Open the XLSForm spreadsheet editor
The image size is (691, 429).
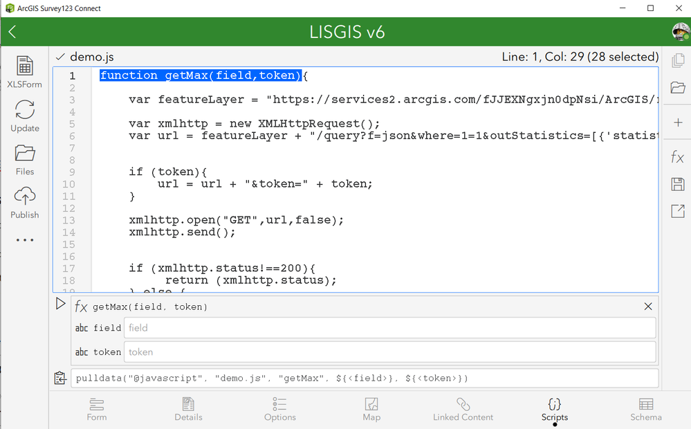point(25,72)
